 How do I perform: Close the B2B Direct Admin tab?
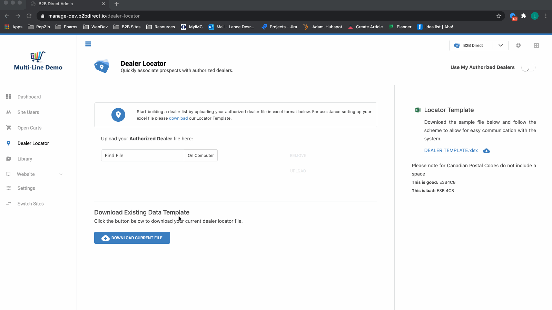click(x=103, y=4)
